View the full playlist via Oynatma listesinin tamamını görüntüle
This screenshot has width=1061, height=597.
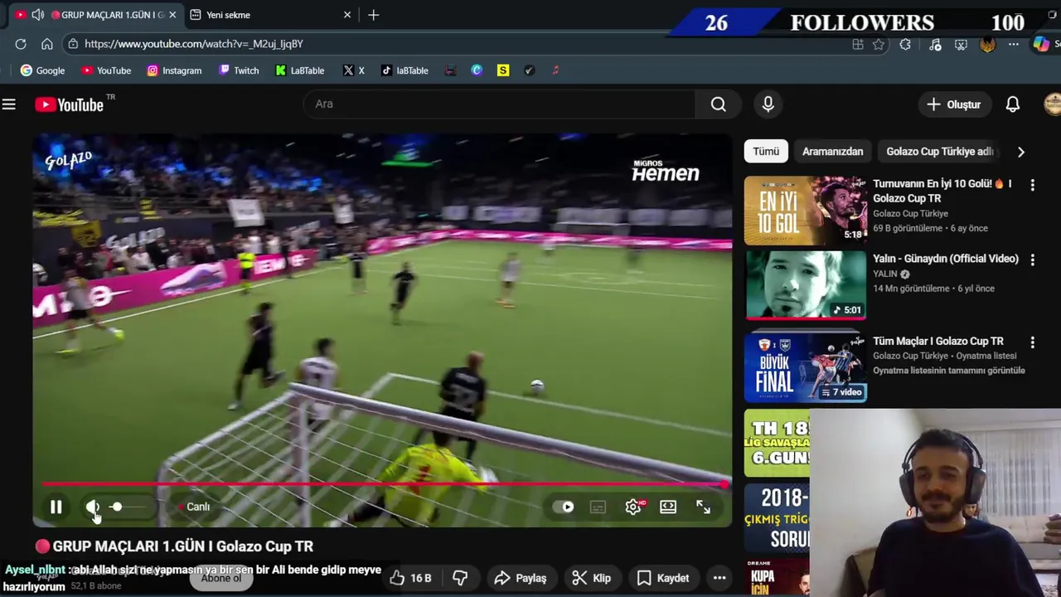click(x=949, y=371)
